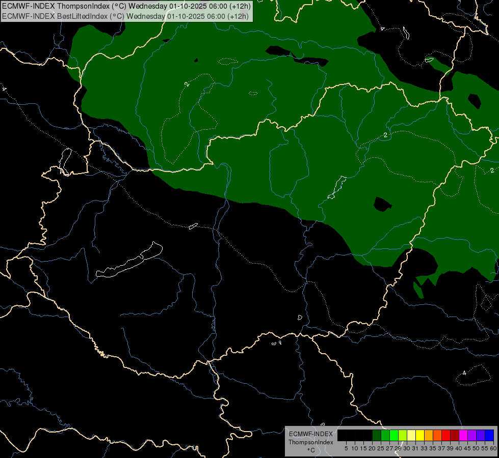Click the legend scale value 60
This screenshot has width=499, height=458.
(493, 448)
